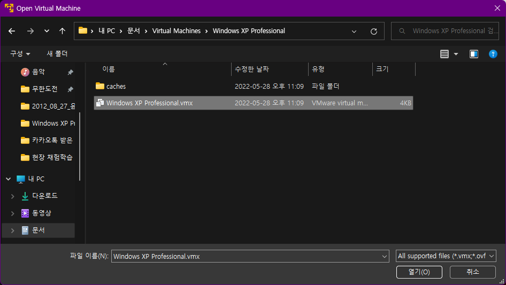Image resolution: width=506 pixels, height=285 pixels.
Task: Select Windows XP Professional.vmx file
Action: pos(254,103)
